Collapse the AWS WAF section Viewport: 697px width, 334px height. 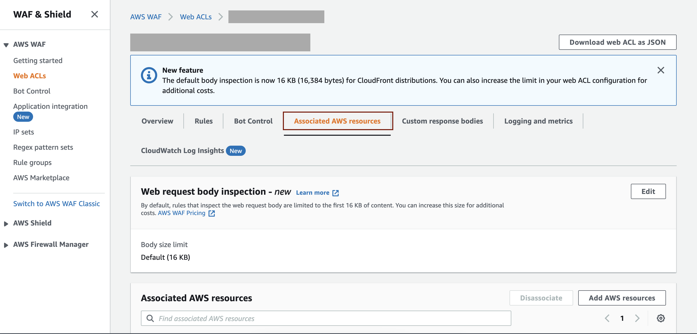6,45
